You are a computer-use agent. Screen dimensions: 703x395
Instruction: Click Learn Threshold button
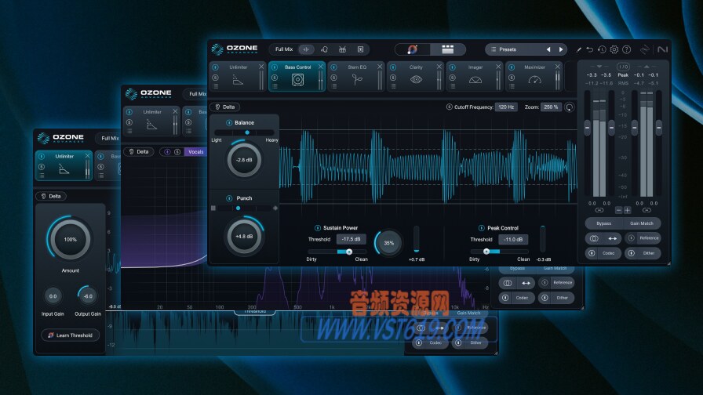[x=71, y=335]
